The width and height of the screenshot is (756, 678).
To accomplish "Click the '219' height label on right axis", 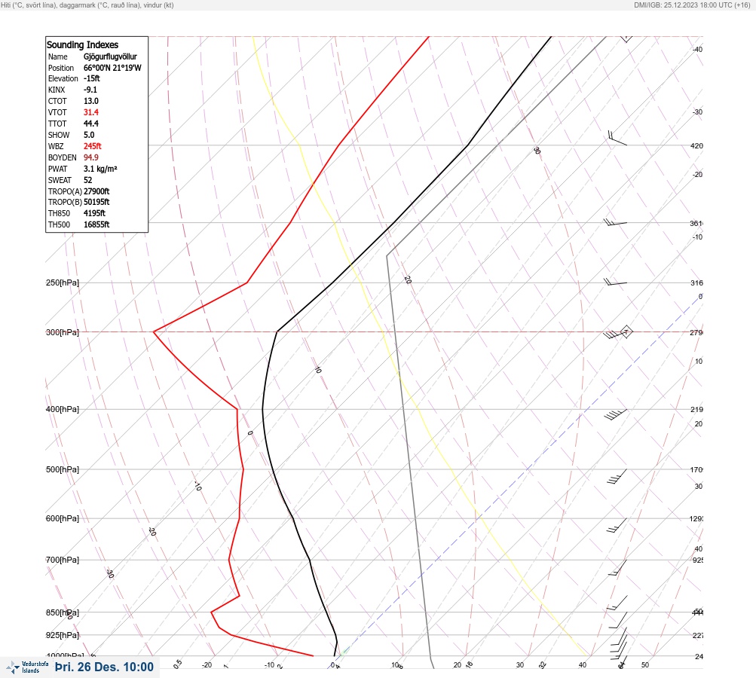I will pyautogui.click(x=696, y=410).
